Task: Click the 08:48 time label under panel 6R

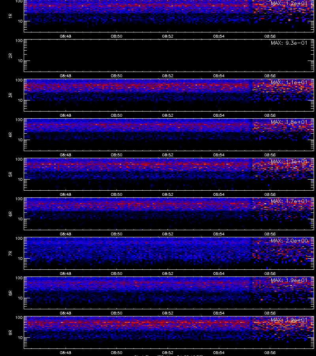Action: tap(66, 234)
